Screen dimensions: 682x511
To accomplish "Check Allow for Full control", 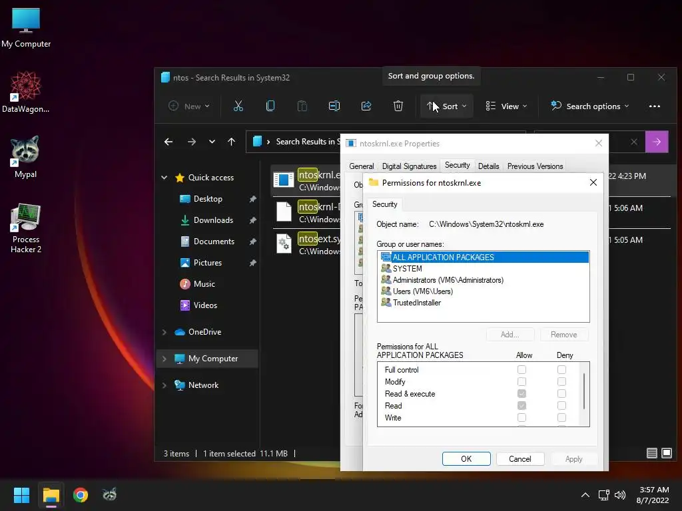I will pos(521,370).
